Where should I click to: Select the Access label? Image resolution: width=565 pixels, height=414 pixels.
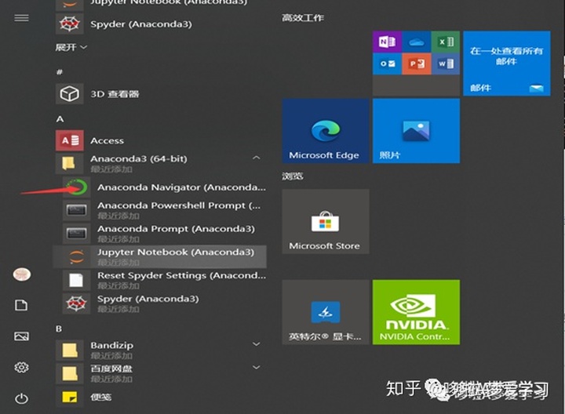coord(107,141)
